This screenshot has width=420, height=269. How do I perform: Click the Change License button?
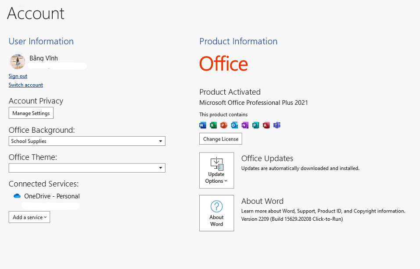[x=221, y=139]
